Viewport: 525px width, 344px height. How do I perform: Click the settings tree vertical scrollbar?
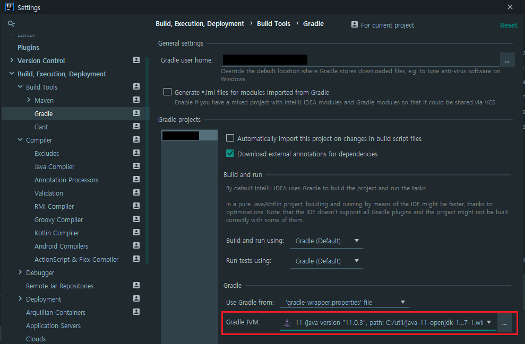(x=147, y=161)
